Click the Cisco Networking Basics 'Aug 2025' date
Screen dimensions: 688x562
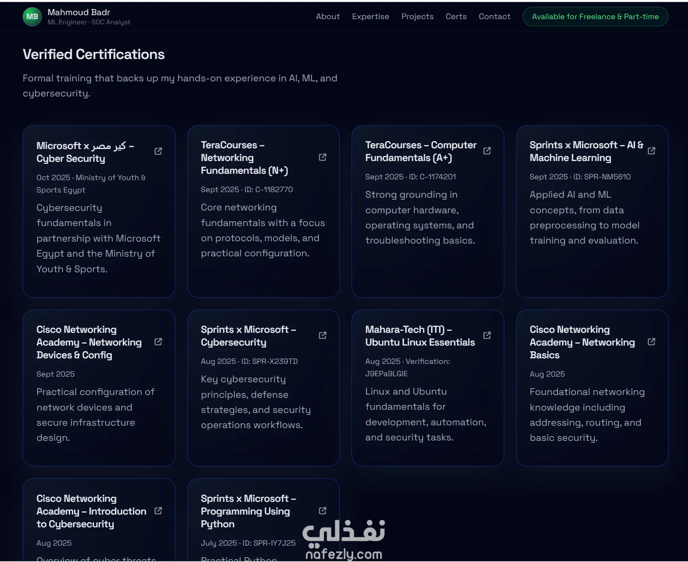547,374
